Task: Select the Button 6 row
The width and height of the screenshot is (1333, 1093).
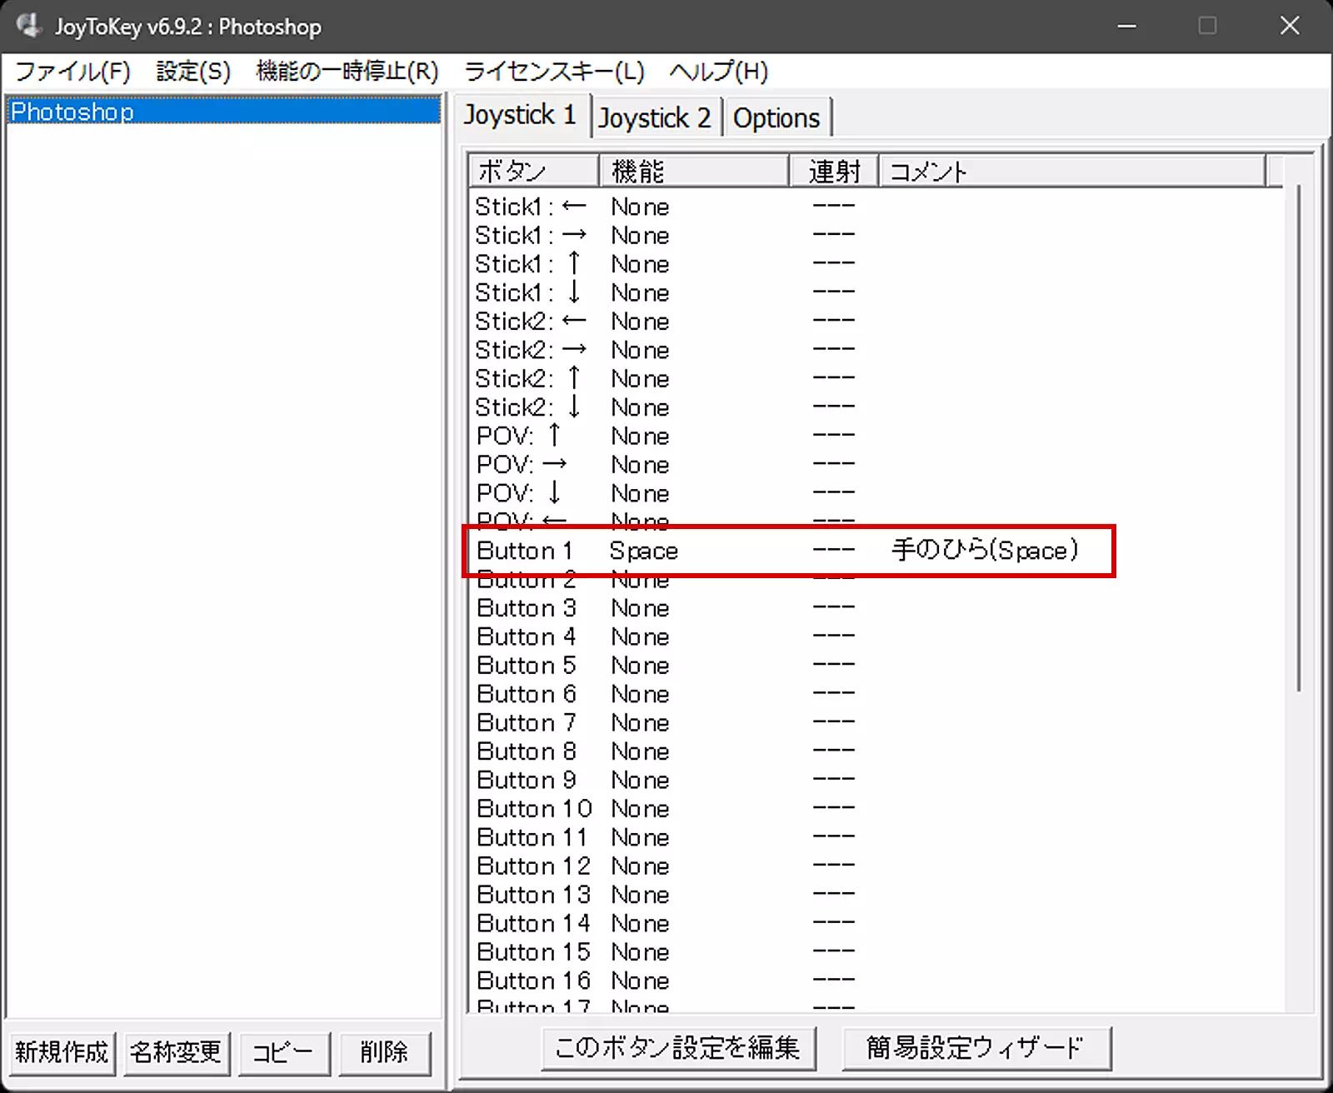Action: click(x=875, y=694)
